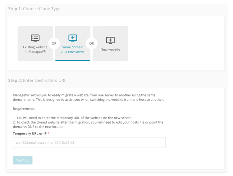This screenshot has height=176, width=233.
Task: Click requirement 2 about hosts file
Action: coord(88,124)
